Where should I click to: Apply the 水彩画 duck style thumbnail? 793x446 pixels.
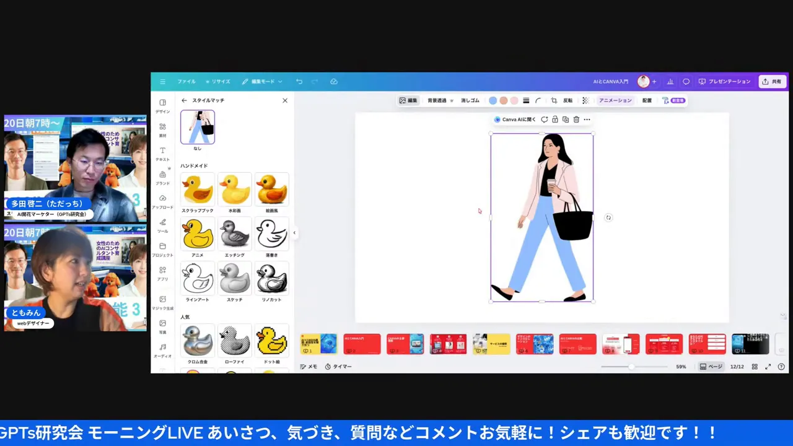point(234,189)
